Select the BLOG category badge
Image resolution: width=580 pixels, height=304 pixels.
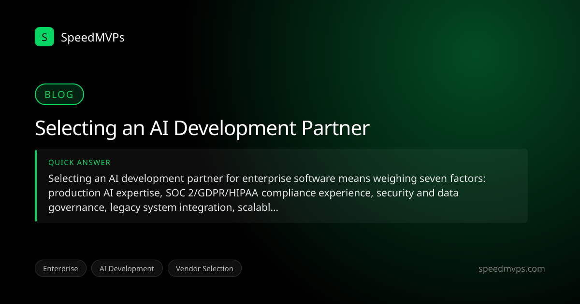[59, 95]
